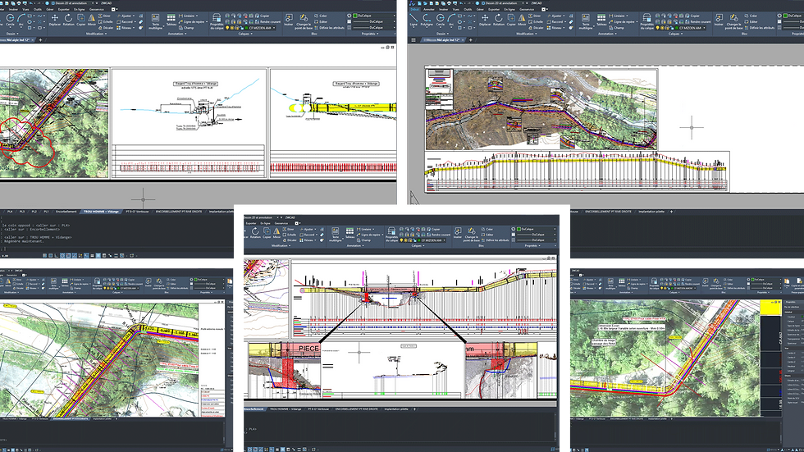Click the Miroir tool in center window
Viewport: 804px width, 452px height.
point(277,233)
